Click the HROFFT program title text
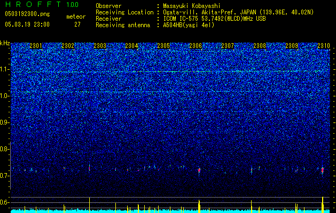 33,4
